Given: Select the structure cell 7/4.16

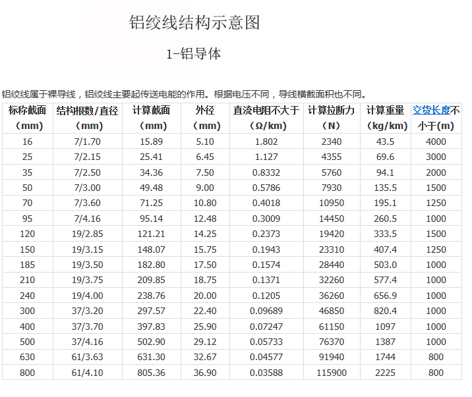Looking at the screenshot, I should [87, 219].
